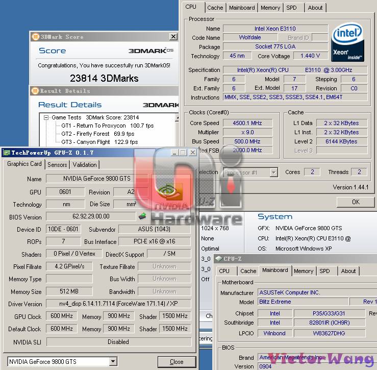Screen dimensions: 377x370
Task: Select GT1 - Return To Proxycon result
Action: [x=107, y=126]
